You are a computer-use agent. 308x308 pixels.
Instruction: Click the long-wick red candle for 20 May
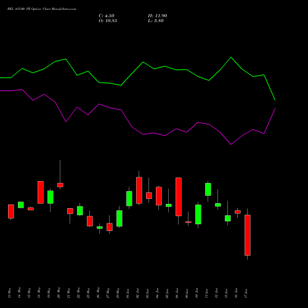(x=60, y=185)
